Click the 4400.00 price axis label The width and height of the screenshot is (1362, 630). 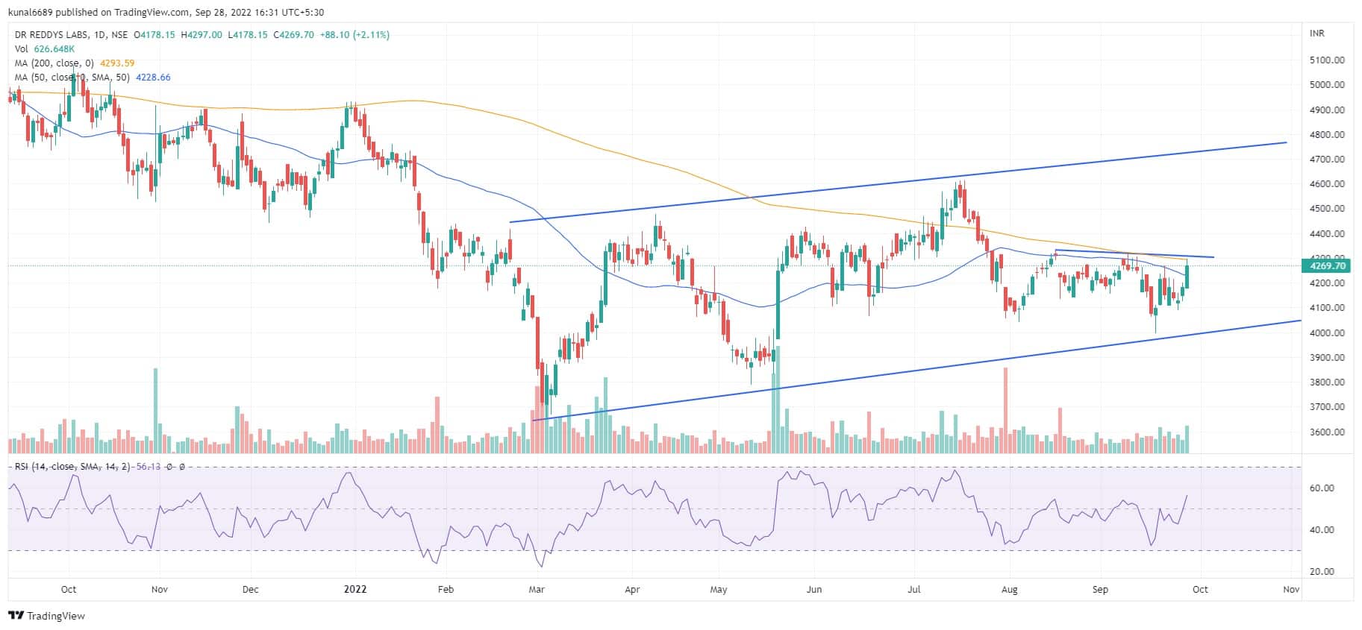click(1327, 234)
